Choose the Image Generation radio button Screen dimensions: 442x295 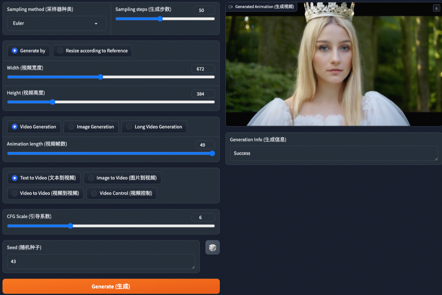(x=91, y=127)
